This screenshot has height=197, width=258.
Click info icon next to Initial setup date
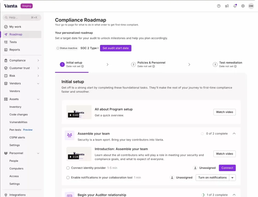tap(83, 66)
